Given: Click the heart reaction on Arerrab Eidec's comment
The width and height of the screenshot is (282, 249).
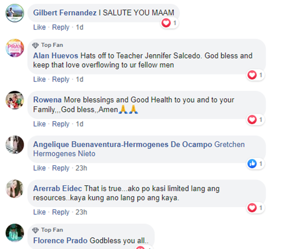Looking at the screenshot, I should 252,208.
